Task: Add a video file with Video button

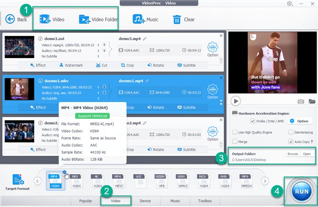Action: [x=52, y=19]
